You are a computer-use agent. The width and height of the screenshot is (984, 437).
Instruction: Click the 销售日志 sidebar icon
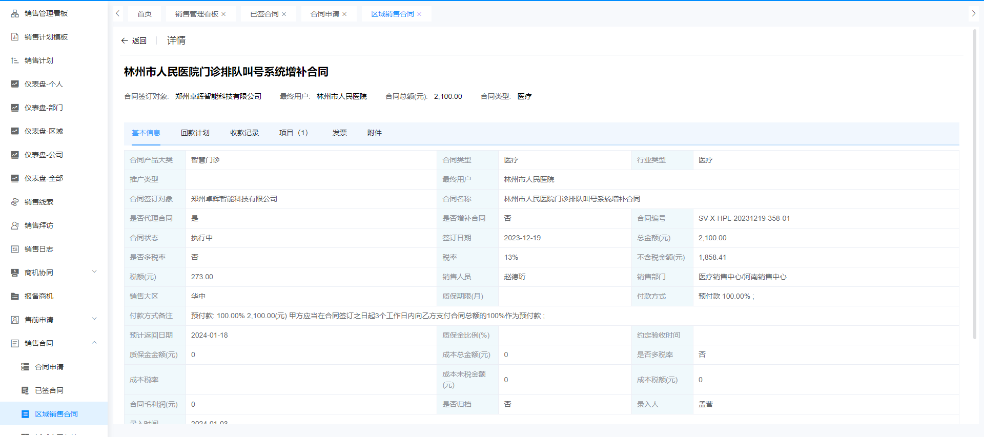pyautogui.click(x=15, y=249)
